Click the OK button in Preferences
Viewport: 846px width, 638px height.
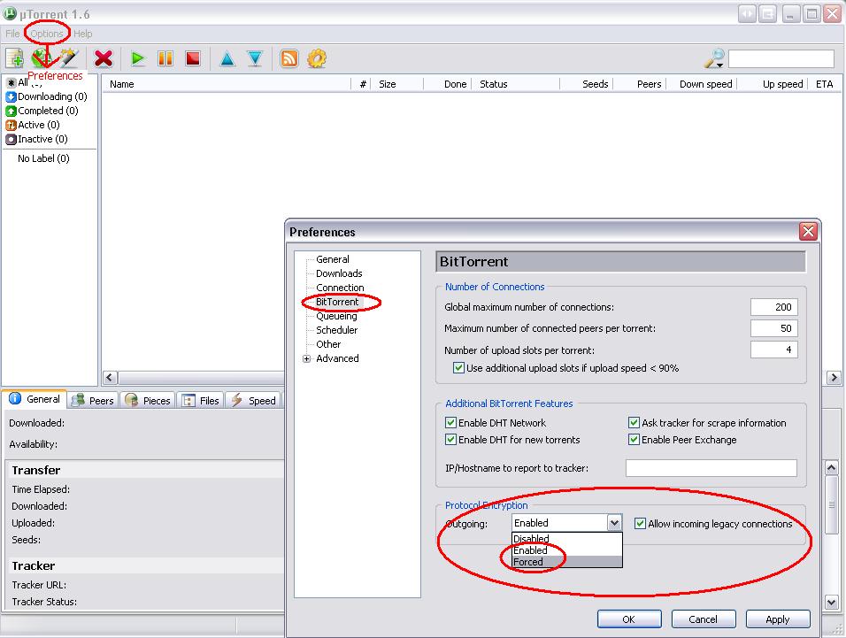point(629,619)
